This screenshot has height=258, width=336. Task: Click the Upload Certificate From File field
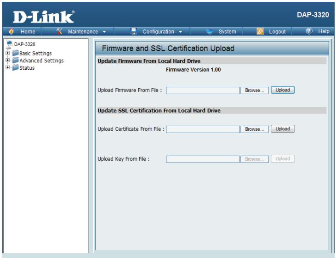point(203,129)
